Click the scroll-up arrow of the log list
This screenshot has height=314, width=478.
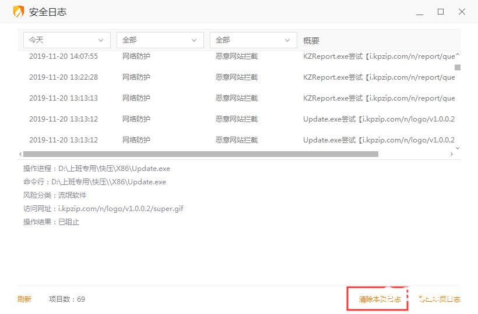pyautogui.click(x=458, y=55)
